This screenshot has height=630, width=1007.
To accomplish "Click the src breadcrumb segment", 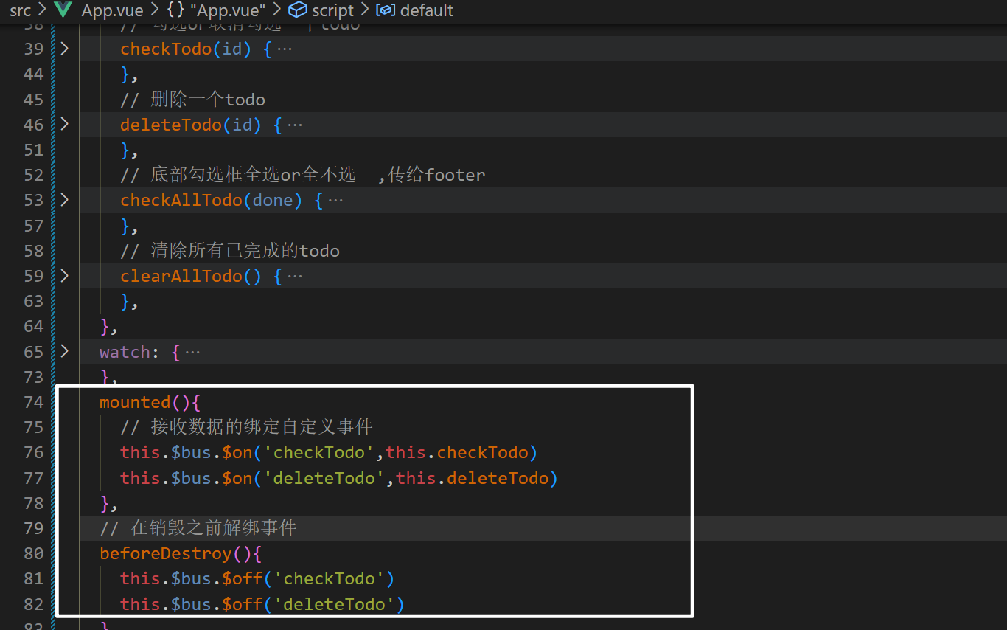I will (21, 11).
